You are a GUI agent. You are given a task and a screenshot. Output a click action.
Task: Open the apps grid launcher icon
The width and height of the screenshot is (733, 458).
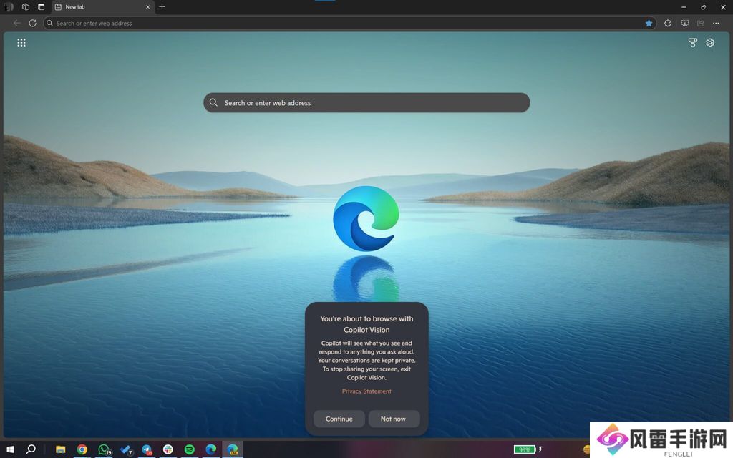[21, 43]
